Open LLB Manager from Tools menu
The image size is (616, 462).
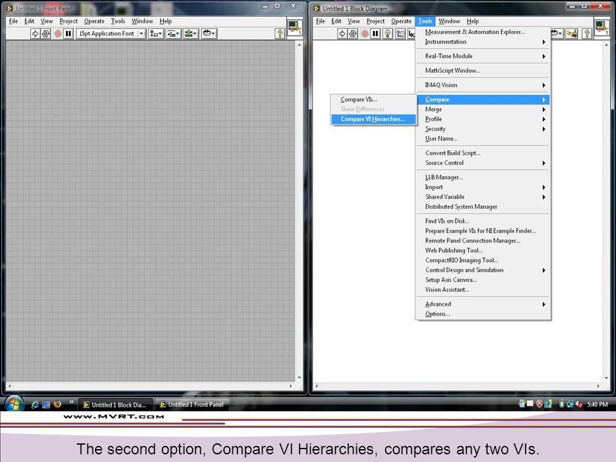click(x=483, y=177)
